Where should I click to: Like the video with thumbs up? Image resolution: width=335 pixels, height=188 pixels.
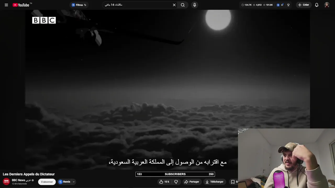[164, 182]
